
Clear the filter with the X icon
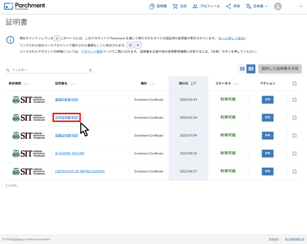coord(91,70)
